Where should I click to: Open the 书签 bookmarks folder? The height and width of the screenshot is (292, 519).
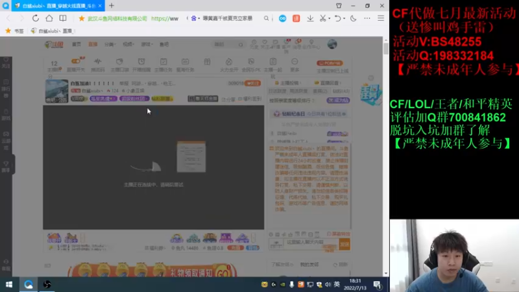[x=14, y=30]
